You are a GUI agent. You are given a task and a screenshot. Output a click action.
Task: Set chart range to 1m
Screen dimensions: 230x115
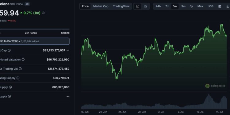coord(175,6)
